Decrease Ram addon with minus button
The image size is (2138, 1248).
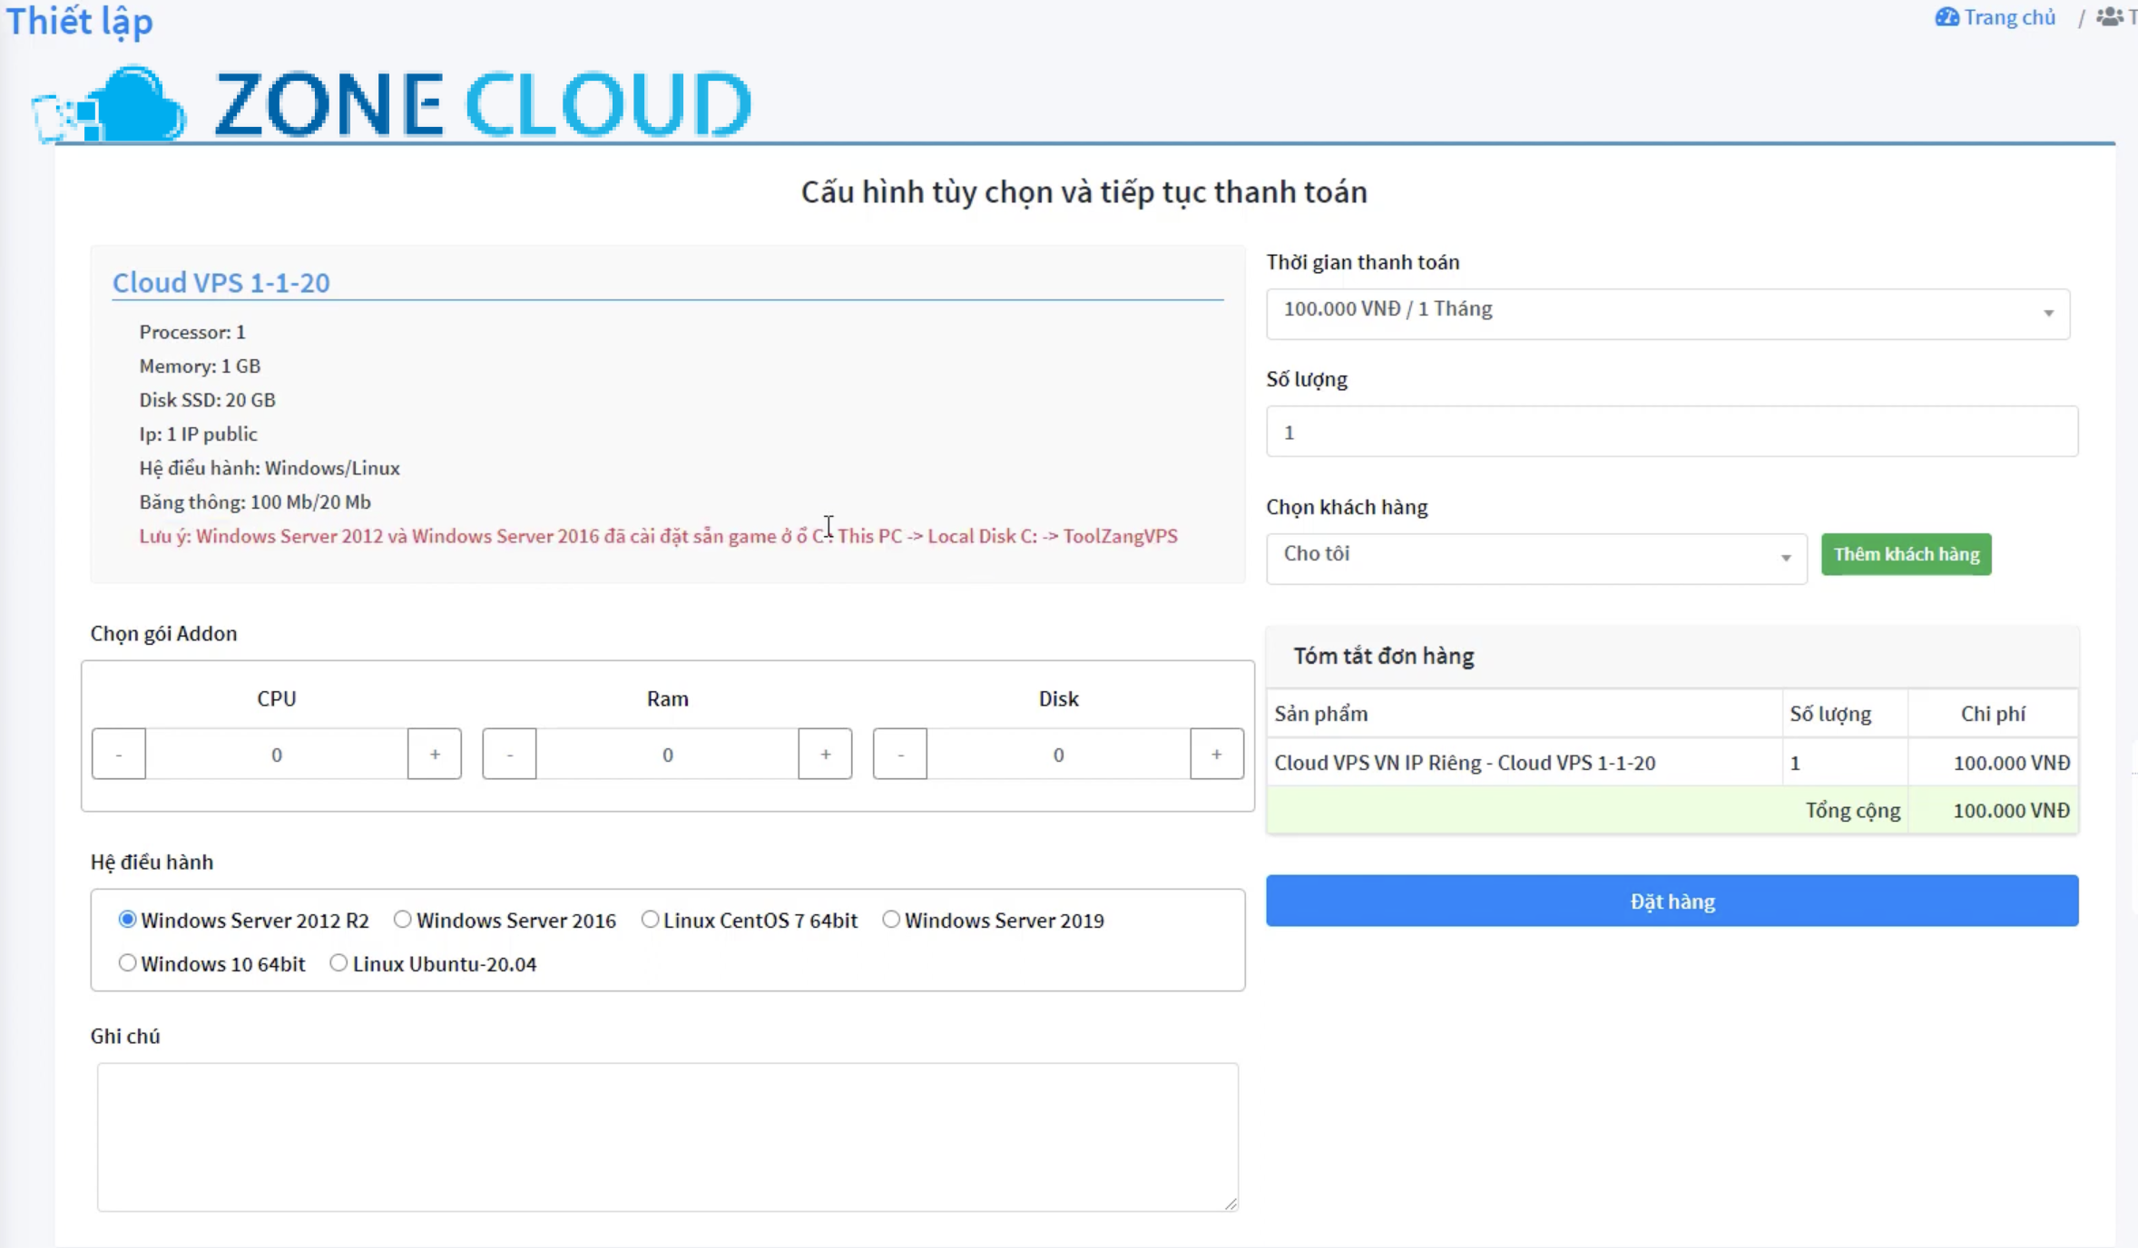pyautogui.click(x=509, y=754)
